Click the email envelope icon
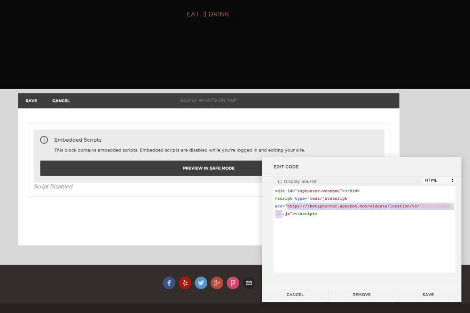This screenshot has width=470, height=313. click(x=249, y=283)
